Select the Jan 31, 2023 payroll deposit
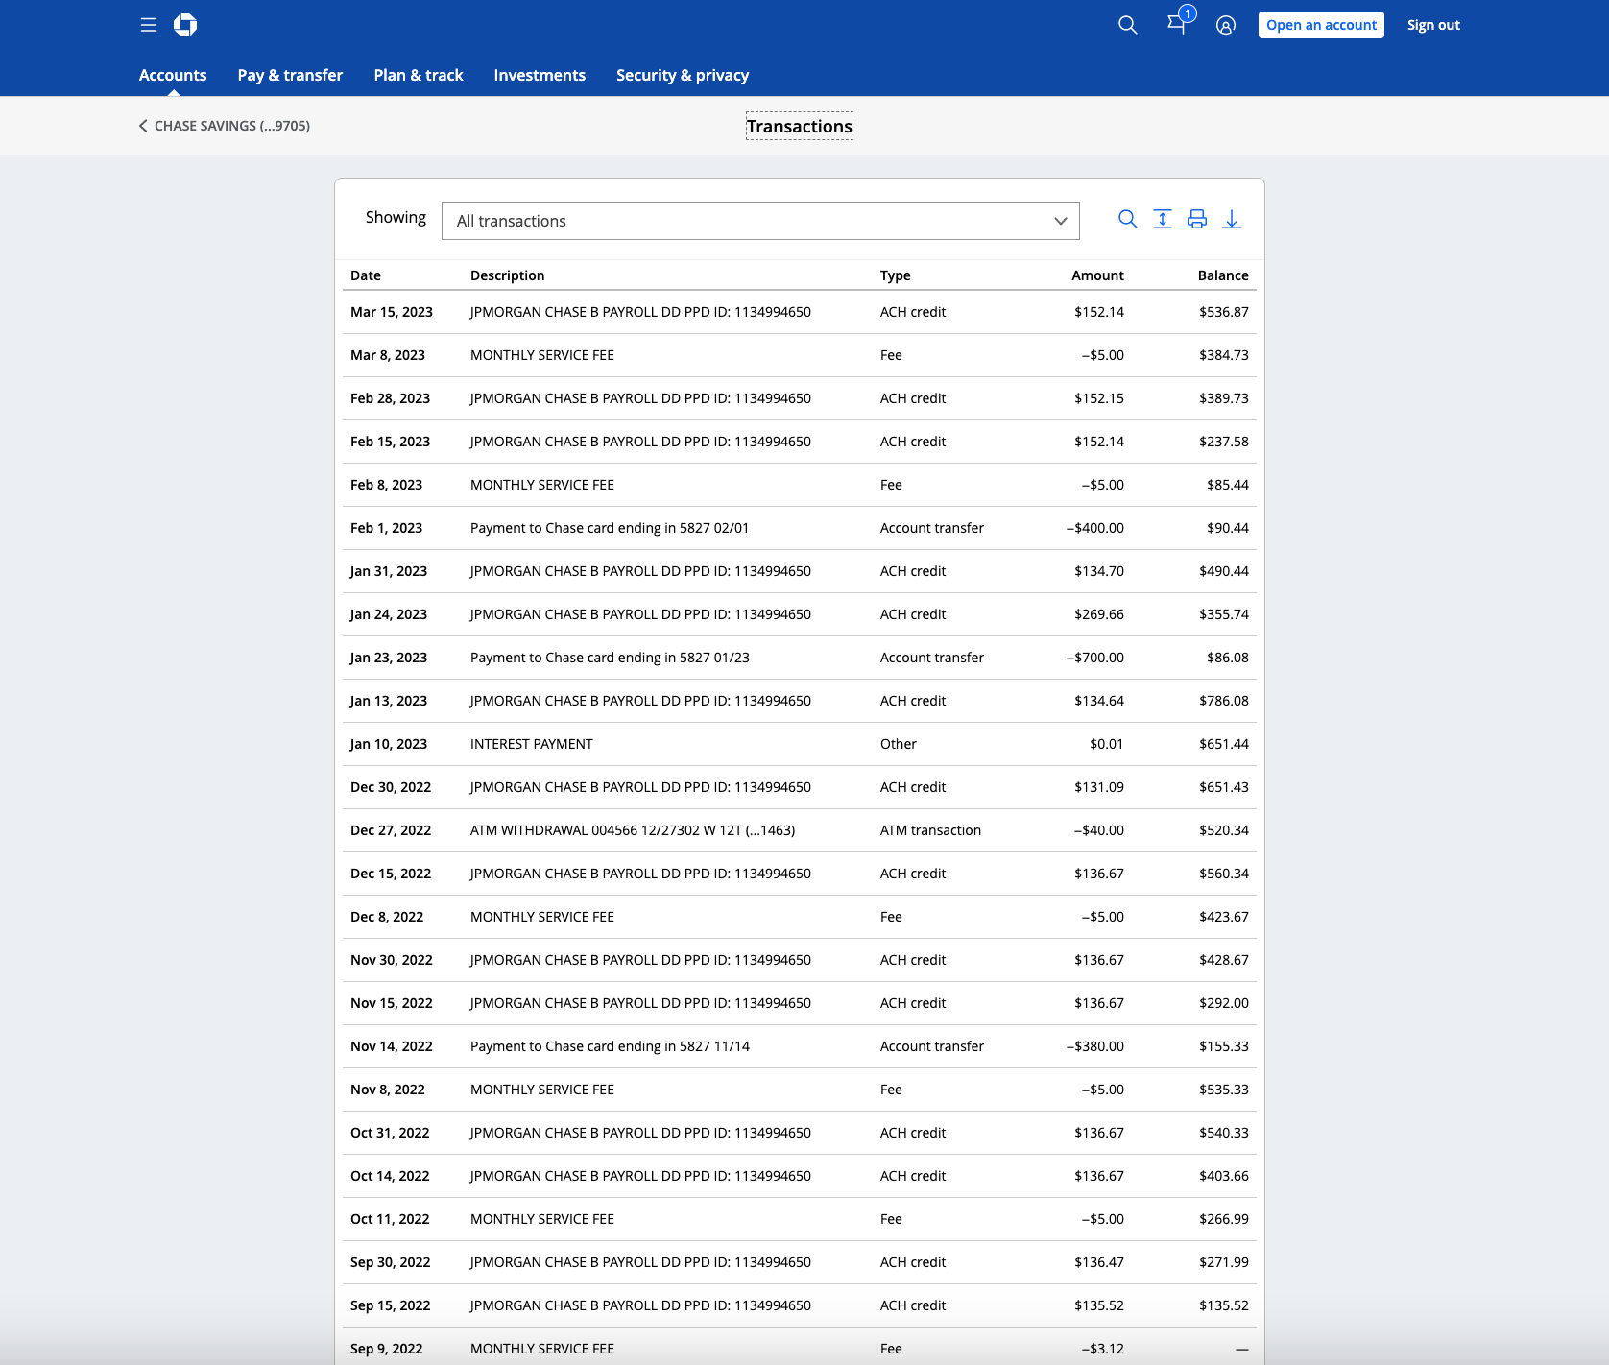The height and width of the screenshot is (1365, 1609). click(x=800, y=571)
